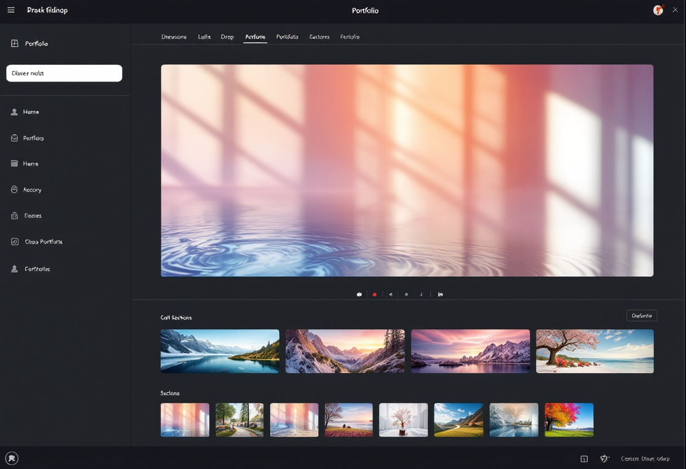Expand the Sections heading above thumbnails

pyautogui.click(x=170, y=393)
